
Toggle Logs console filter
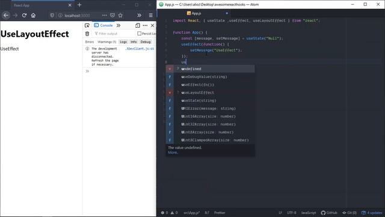click(123, 42)
